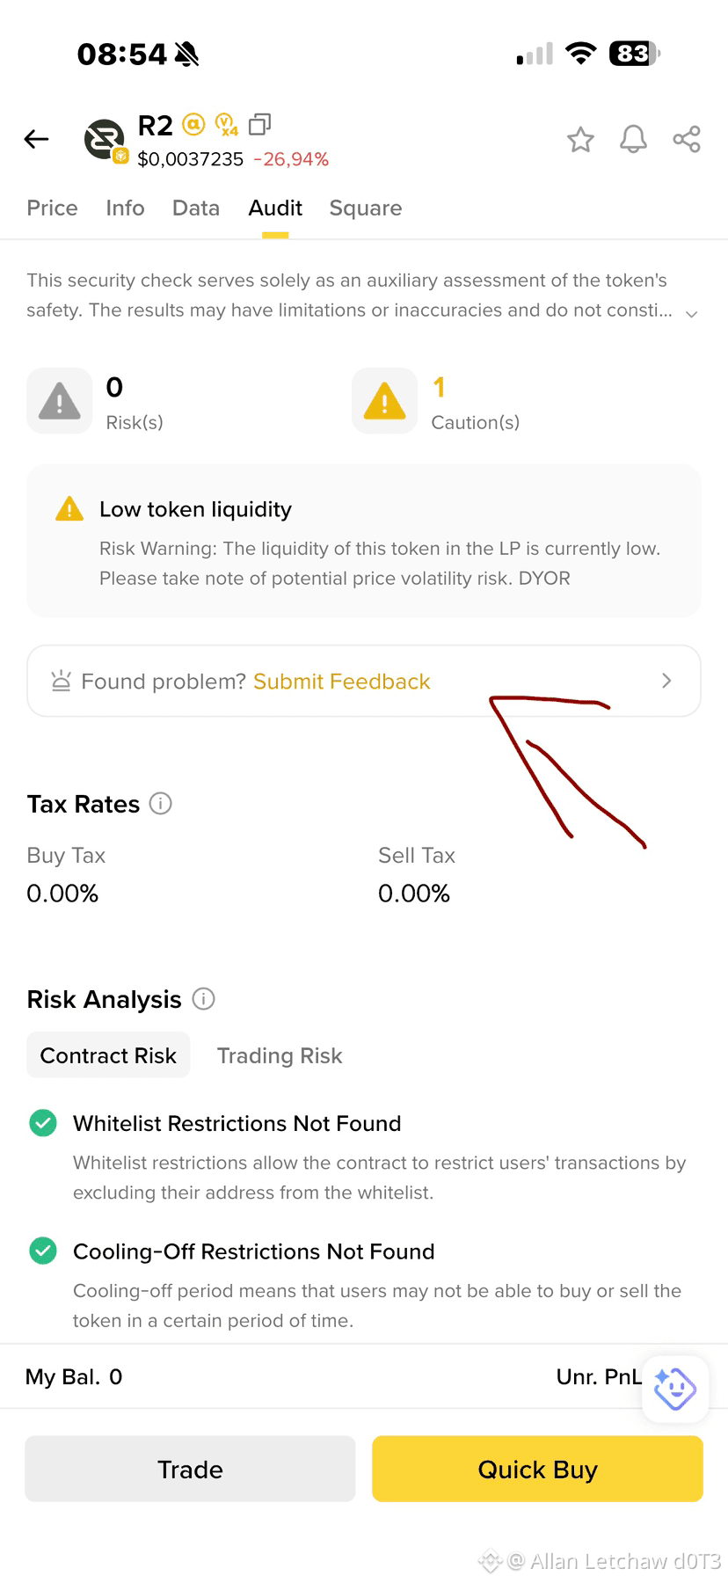The image size is (728, 1583).
Task: Open the AI assistant floating icon
Action: [675, 1389]
